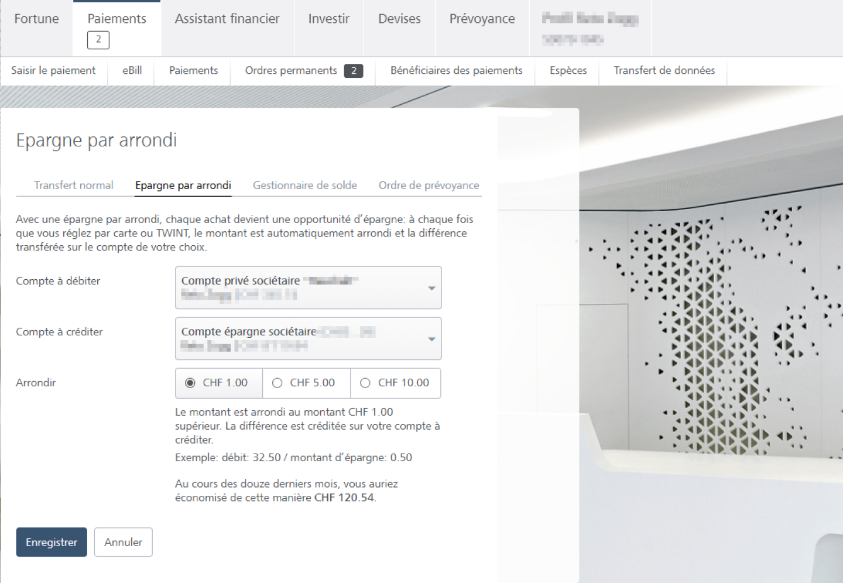This screenshot has height=583, width=843.
Task: Click the Paiements notification badge
Action: 98,40
